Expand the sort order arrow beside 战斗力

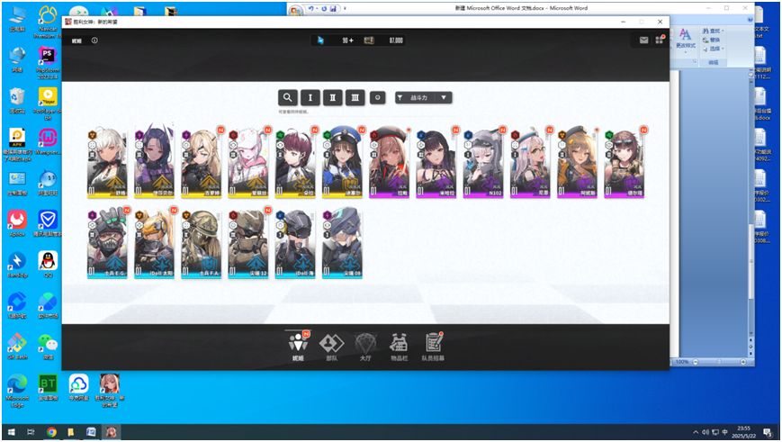(x=444, y=98)
